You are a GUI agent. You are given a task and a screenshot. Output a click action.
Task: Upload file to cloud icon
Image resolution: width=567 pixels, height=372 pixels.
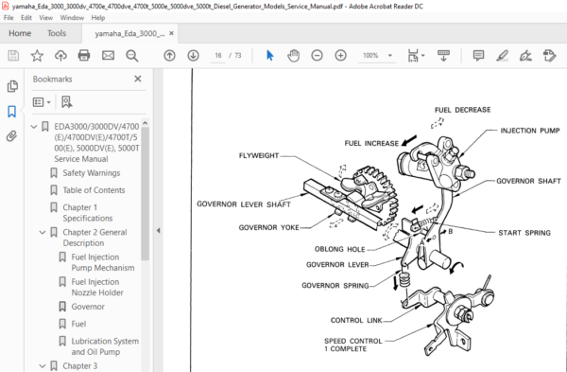point(60,56)
